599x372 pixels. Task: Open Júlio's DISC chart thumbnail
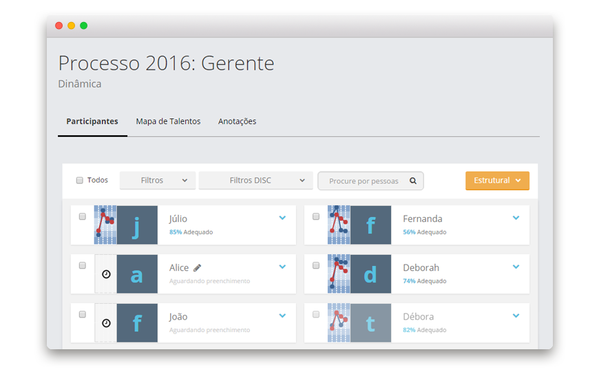tap(105, 225)
